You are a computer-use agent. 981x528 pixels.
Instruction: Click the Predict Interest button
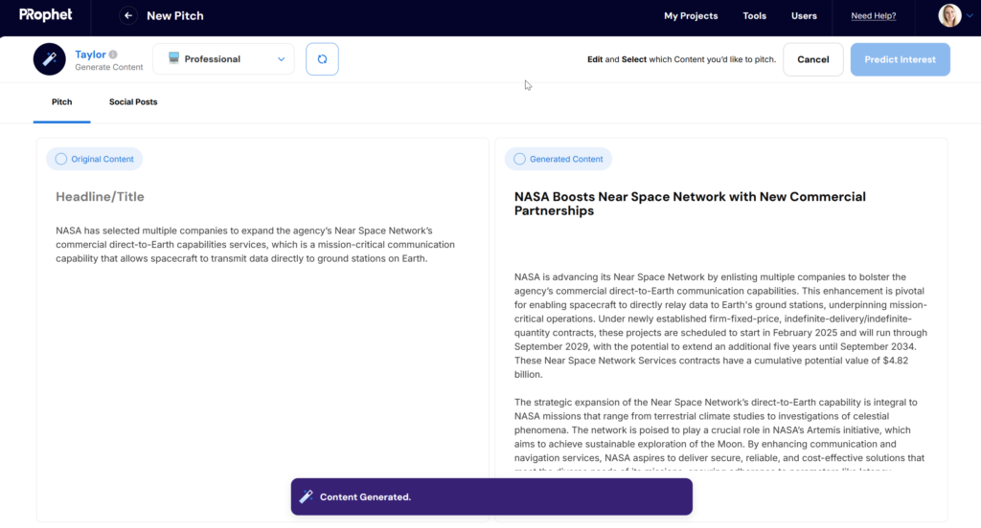tap(900, 59)
